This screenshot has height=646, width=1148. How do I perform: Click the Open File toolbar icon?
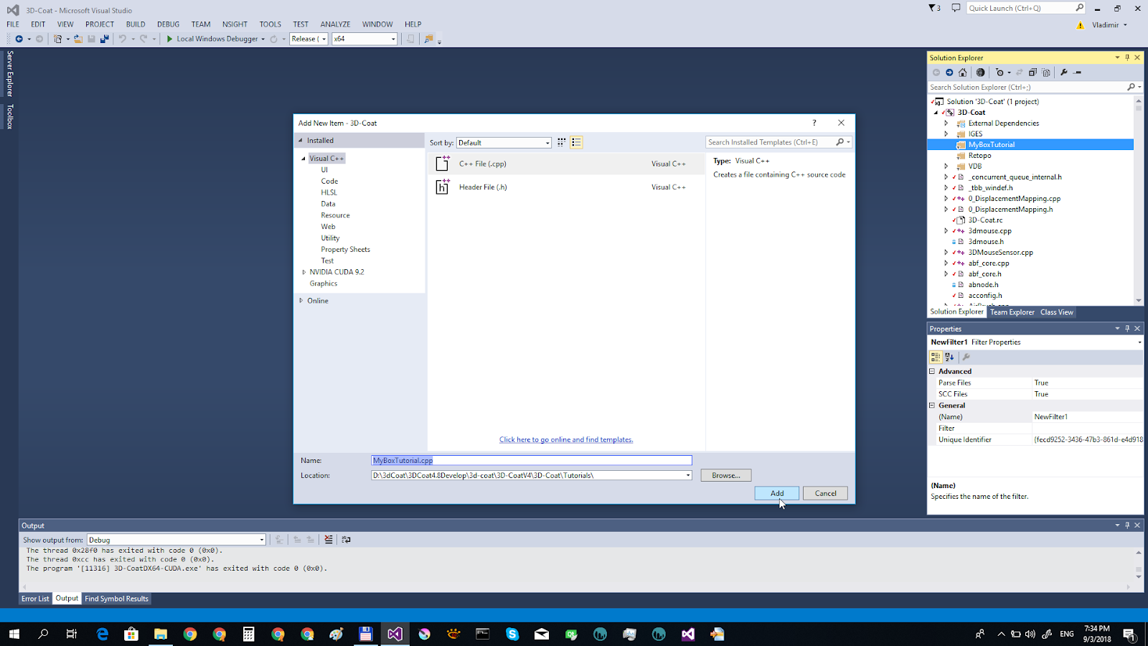tap(78, 39)
